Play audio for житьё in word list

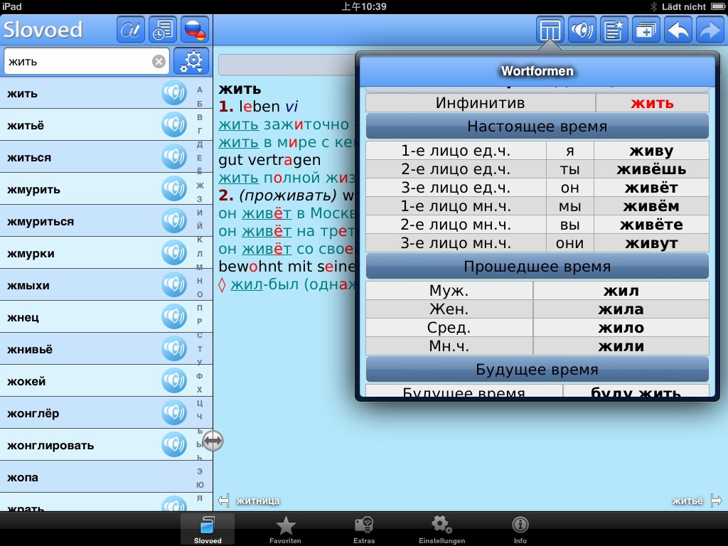[174, 125]
